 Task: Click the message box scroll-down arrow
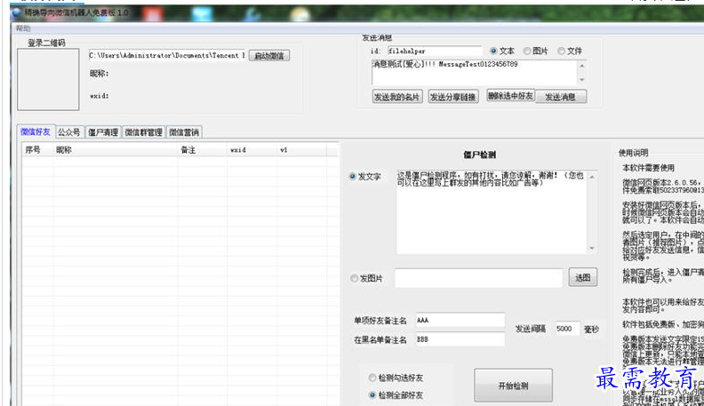582,79
